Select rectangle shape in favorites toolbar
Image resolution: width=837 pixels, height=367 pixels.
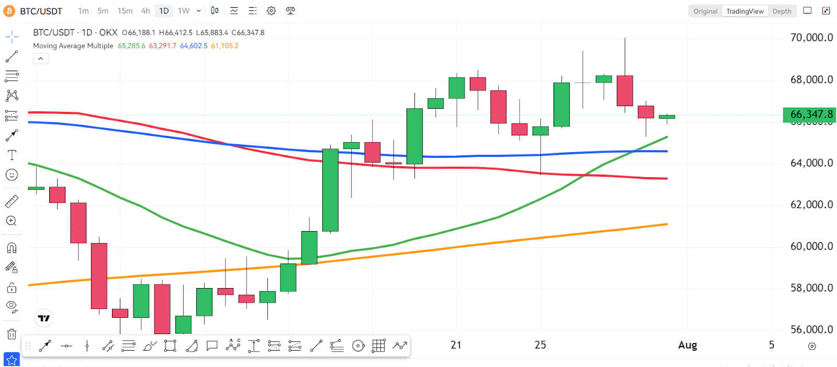coord(170,346)
